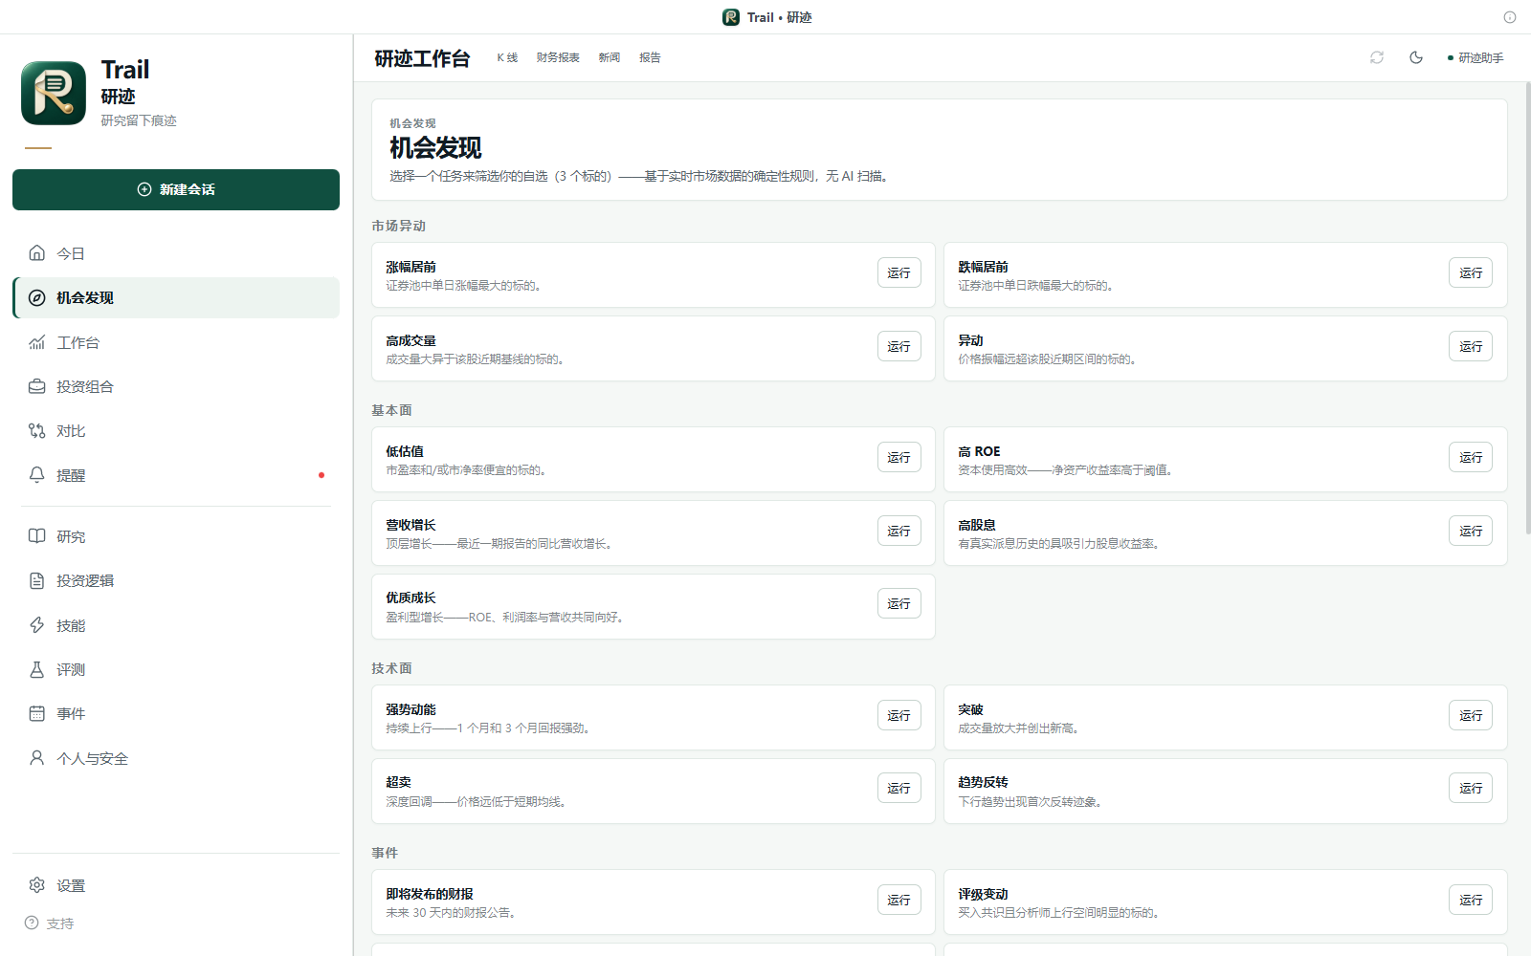This screenshot has height=956, width=1531.
Task: Click the main page vertical scrollbar
Action: click(1527, 308)
